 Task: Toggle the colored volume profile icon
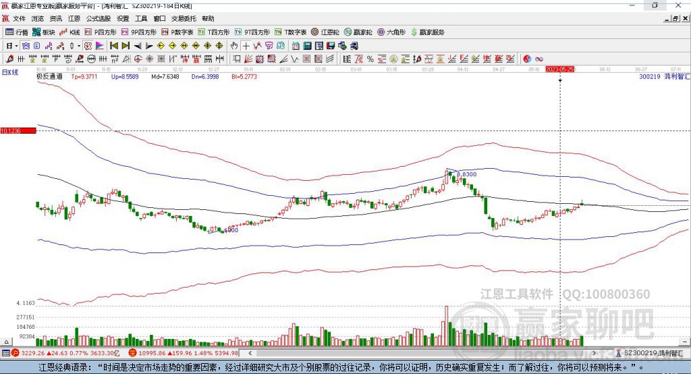click(x=100, y=46)
